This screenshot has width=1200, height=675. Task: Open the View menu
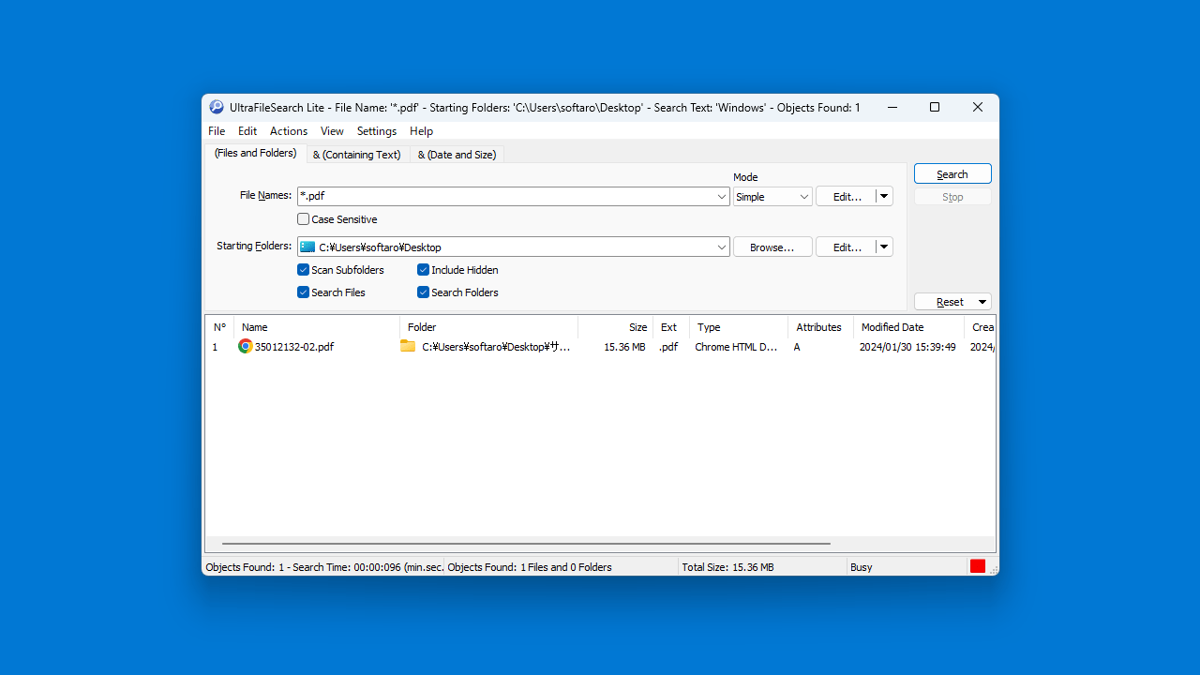[x=332, y=131]
